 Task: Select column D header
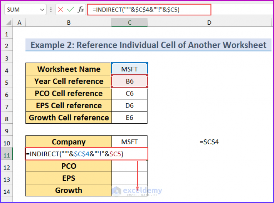click(209, 23)
